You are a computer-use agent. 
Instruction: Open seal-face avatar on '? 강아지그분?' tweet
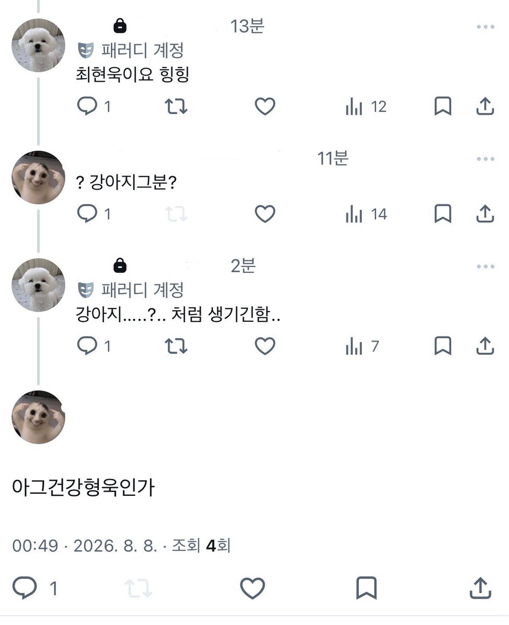coord(38,178)
